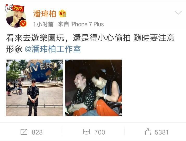Tap the post text body
Screen dimensions: 186x141
click(90, 43)
